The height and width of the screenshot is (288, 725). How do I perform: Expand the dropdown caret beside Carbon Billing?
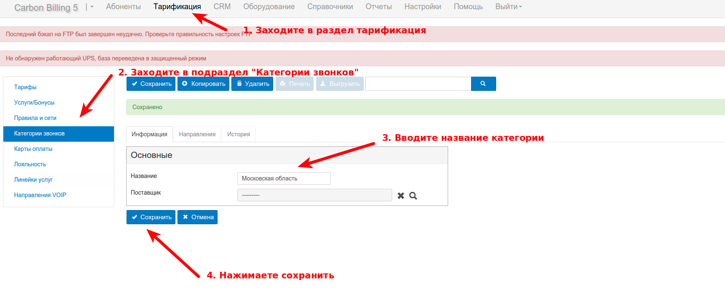click(91, 7)
